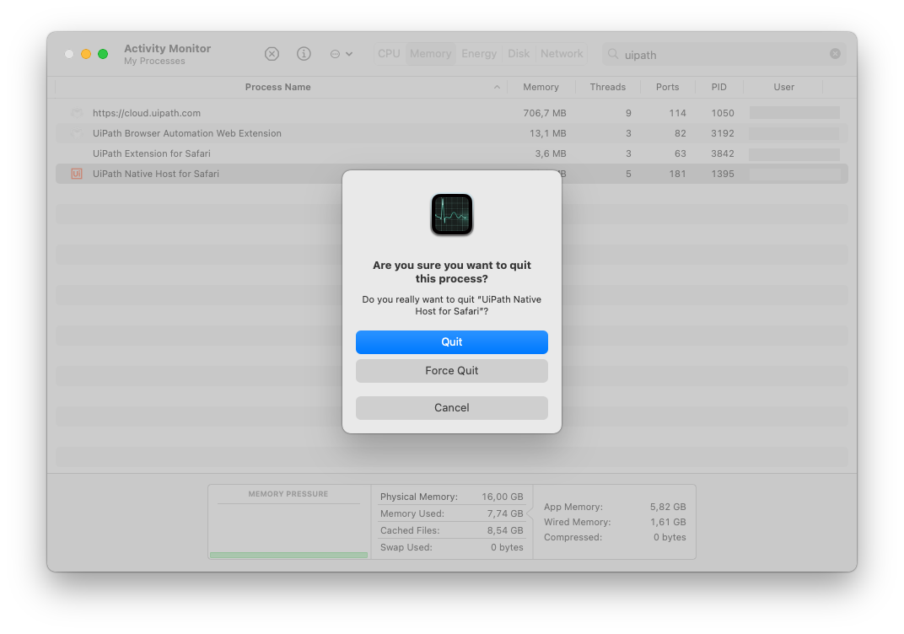Select UiPath Browser Automation Web Extension row
The image size is (904, 634).
pos(451,133)
